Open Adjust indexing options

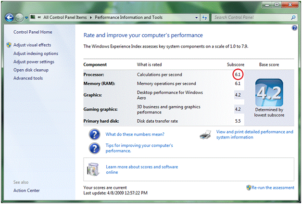click(x=36, y=53)
